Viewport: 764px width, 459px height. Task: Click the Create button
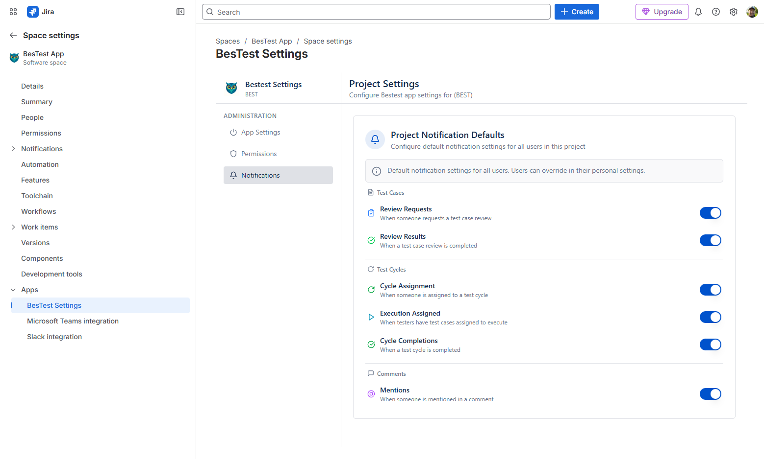pos(577,12)
